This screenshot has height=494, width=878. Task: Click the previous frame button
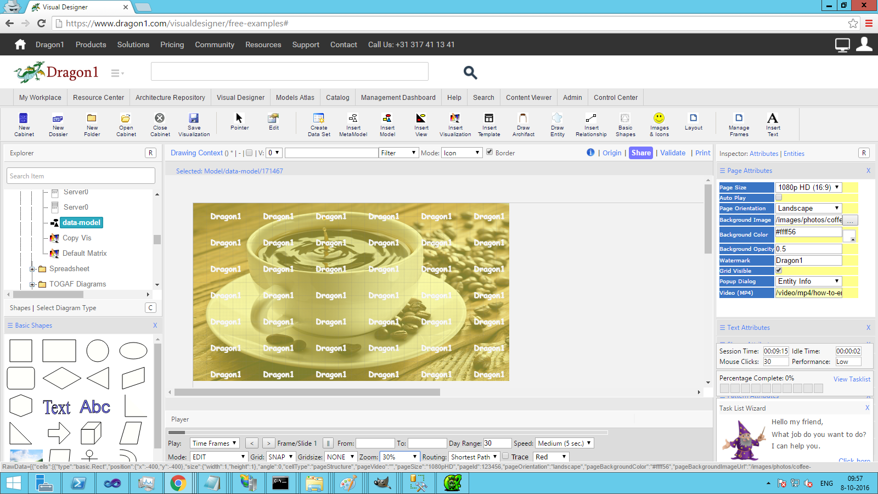(251, 443)
